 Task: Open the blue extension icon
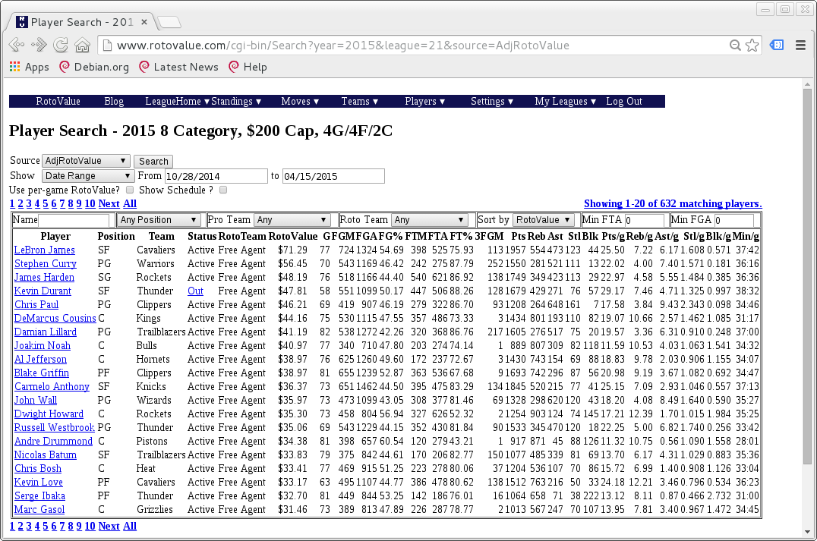point(777,45)
